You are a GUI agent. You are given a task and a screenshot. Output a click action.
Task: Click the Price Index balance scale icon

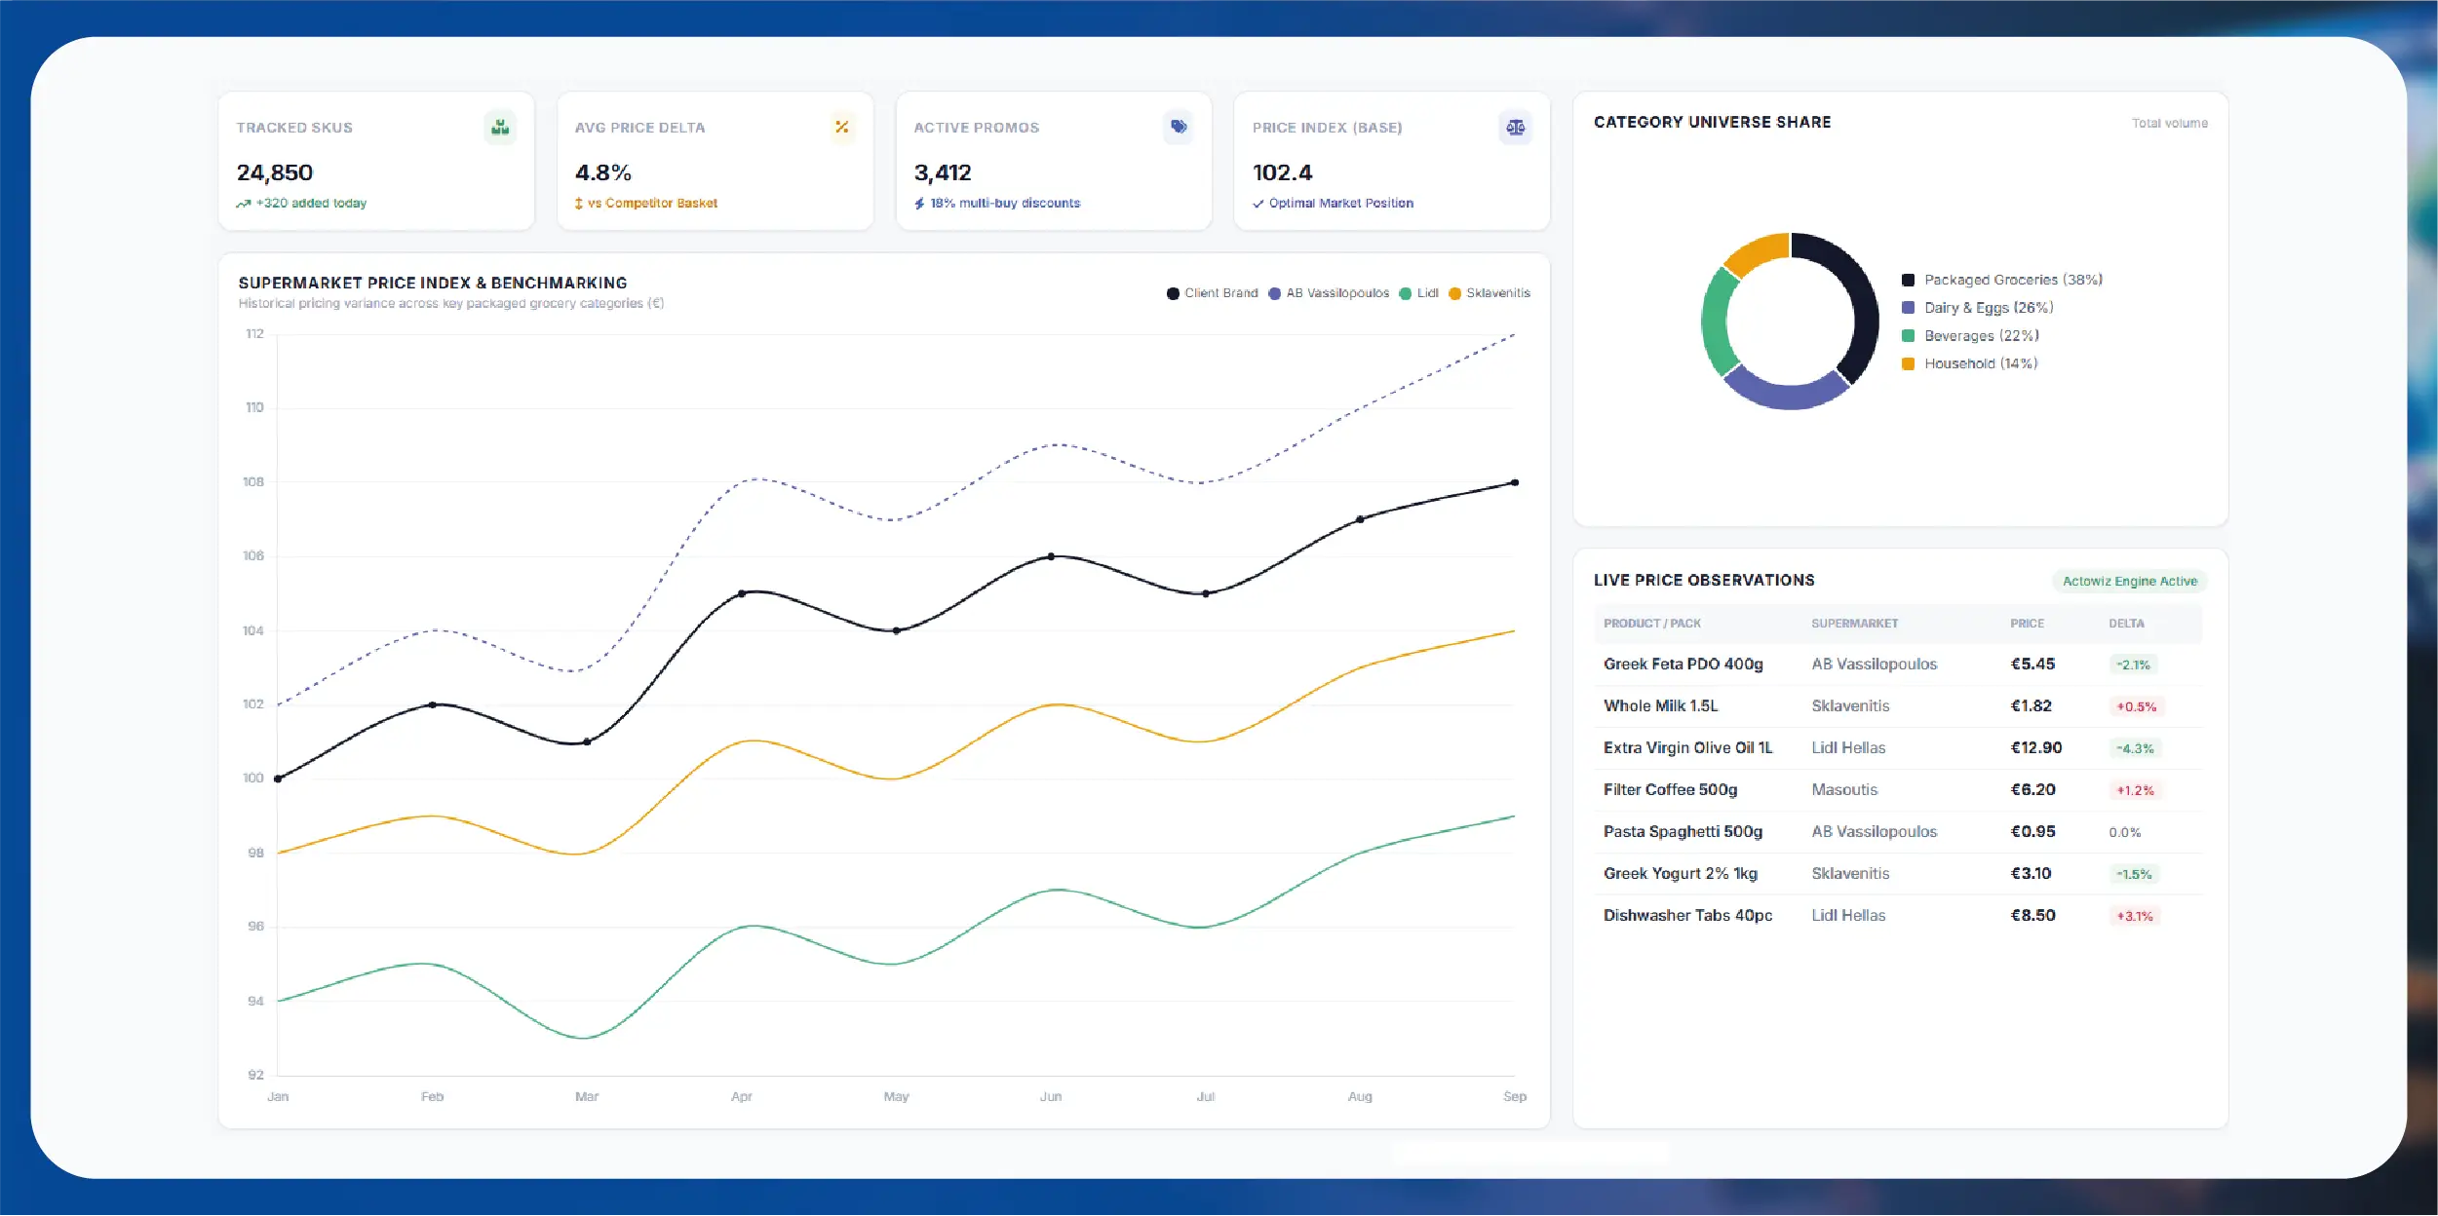pos(1516,127)
